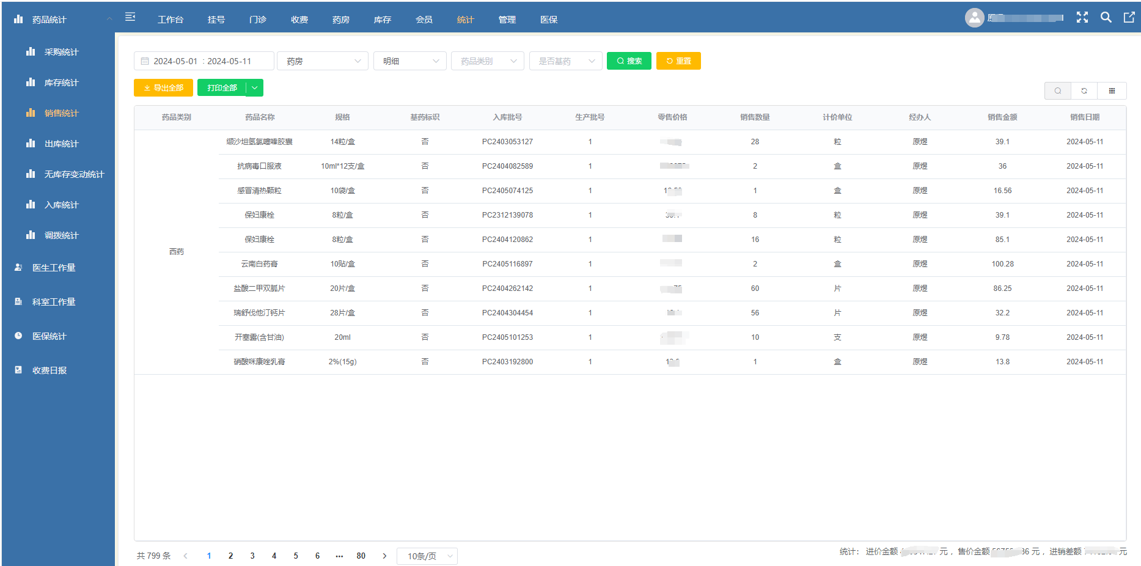Screen dimensions: 1141x566
Task: Click the external link icon in the header
Action: coord(1128,17)
